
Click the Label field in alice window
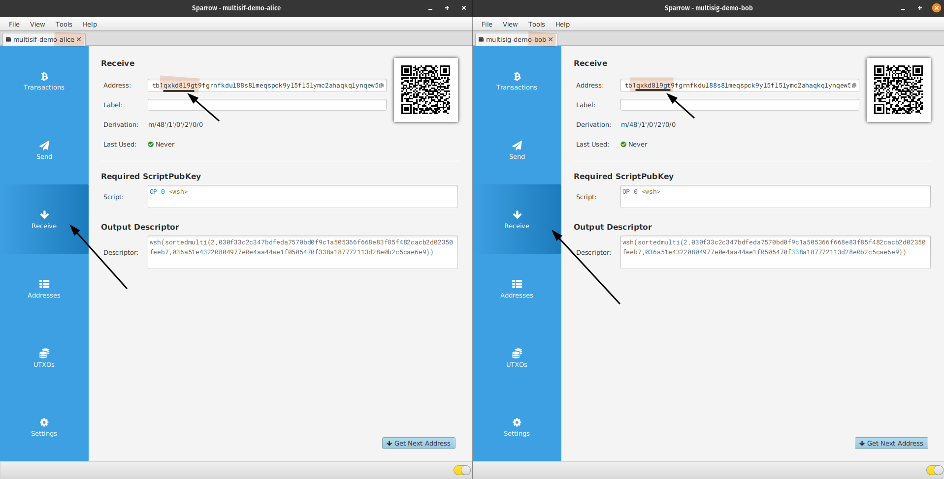click(267, 105)
